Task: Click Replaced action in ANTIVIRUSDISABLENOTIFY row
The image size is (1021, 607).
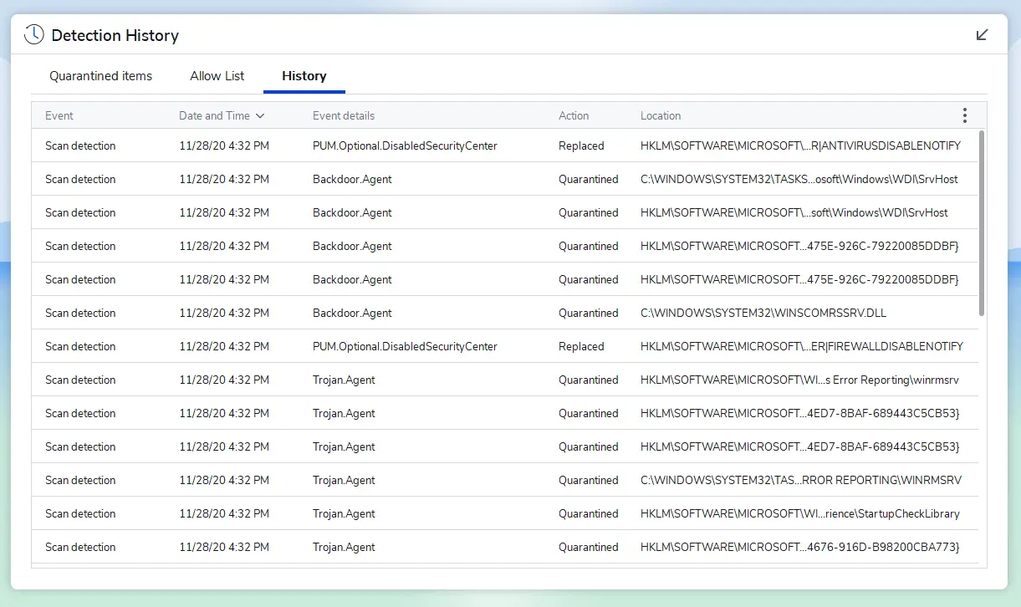Action: click(581, 145)
